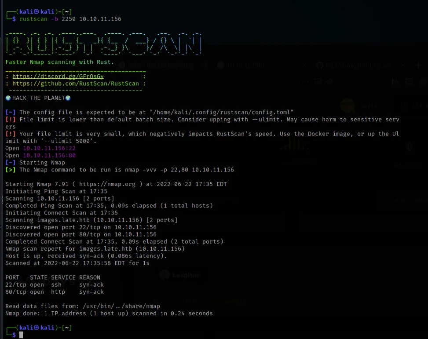This screenshot has width=428, height=339.
Task: Click the faint circular avatar behind the terminal
Action: pos(347,106)
